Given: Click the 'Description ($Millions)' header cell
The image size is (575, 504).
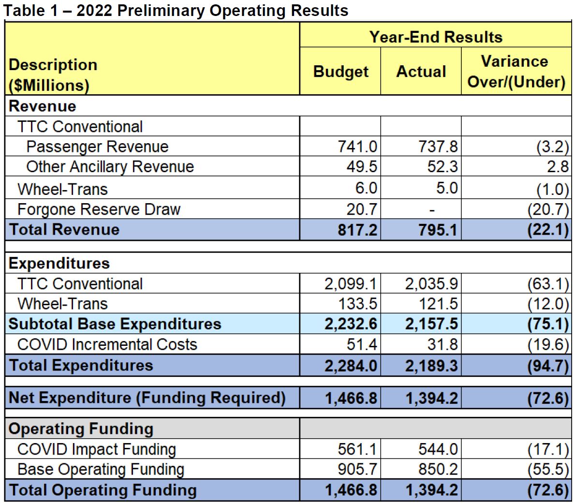Looking at the screenshot, I should pos(53,75).
